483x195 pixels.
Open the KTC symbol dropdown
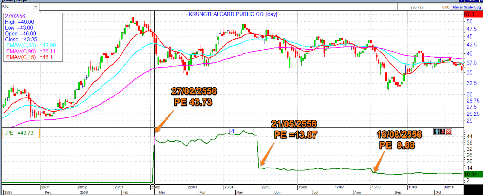pyautogui.click(x=36, y=6)
